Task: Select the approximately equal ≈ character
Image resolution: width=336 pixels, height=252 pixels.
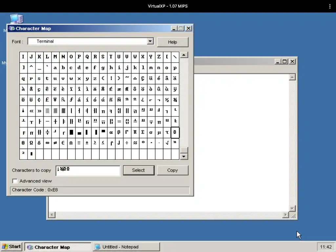Action: (x=135, y=143)
